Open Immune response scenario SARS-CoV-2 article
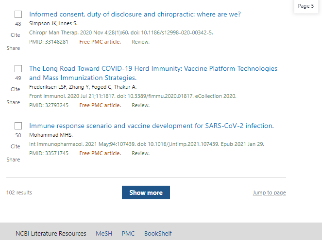The height and width of the screenshot is (240, 322). click(152, 126)
